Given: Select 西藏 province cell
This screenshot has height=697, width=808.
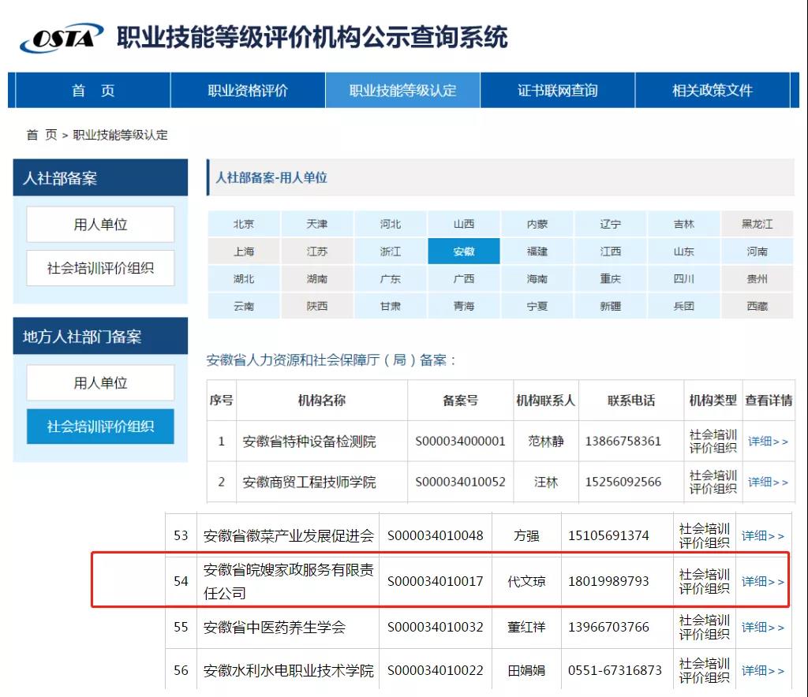Looking at the screenshot, I should click(x=757, y=306).
